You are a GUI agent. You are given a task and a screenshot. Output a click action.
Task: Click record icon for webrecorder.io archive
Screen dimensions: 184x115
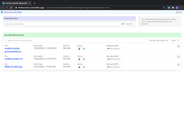point(84,59)
